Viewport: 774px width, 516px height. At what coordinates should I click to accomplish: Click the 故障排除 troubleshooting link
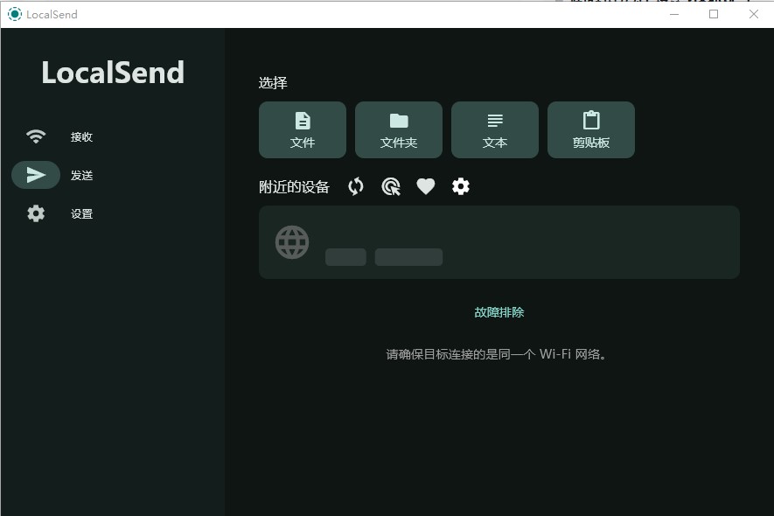click(x=499, y=312)
